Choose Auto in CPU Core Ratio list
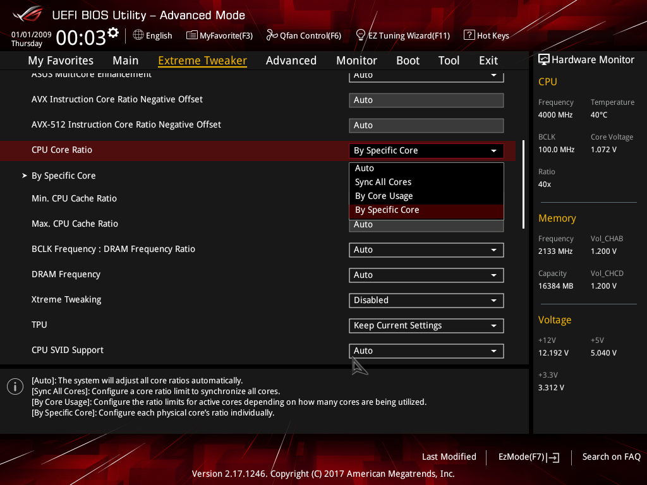The image size is (647, 485). click(426, 168)
